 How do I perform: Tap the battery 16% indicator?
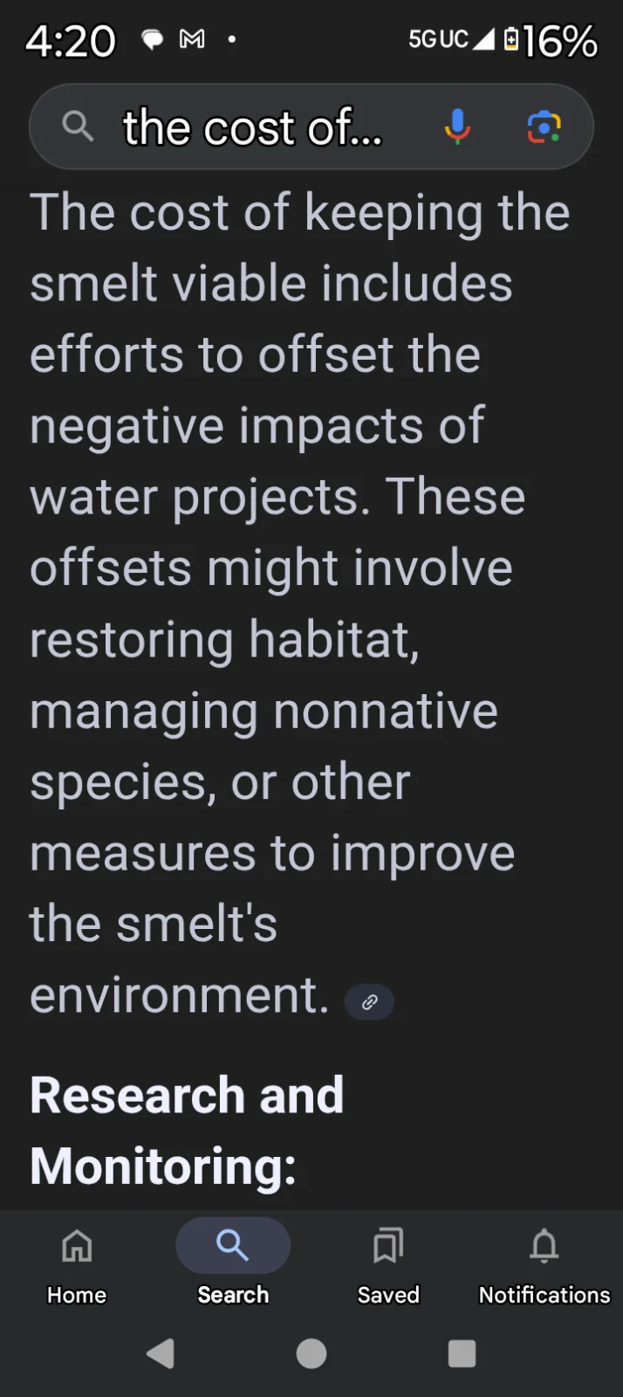coord(551,40)
